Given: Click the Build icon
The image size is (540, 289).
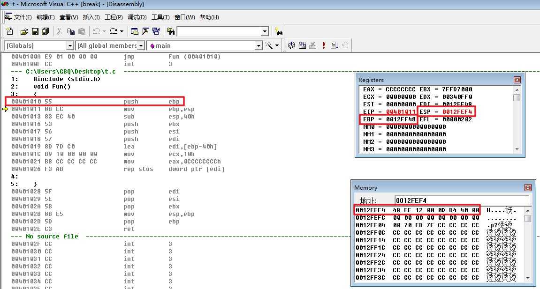Looking at the screenshot, I should (x=302, y=45).
